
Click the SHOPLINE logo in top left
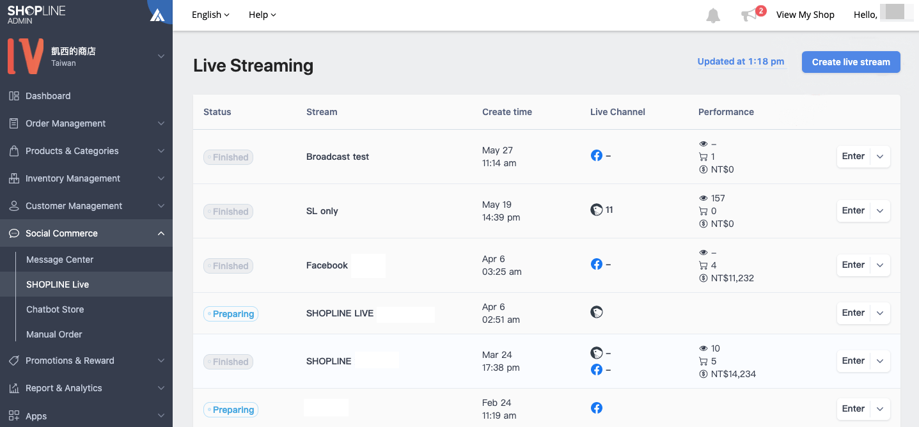(x=36, y=13)
